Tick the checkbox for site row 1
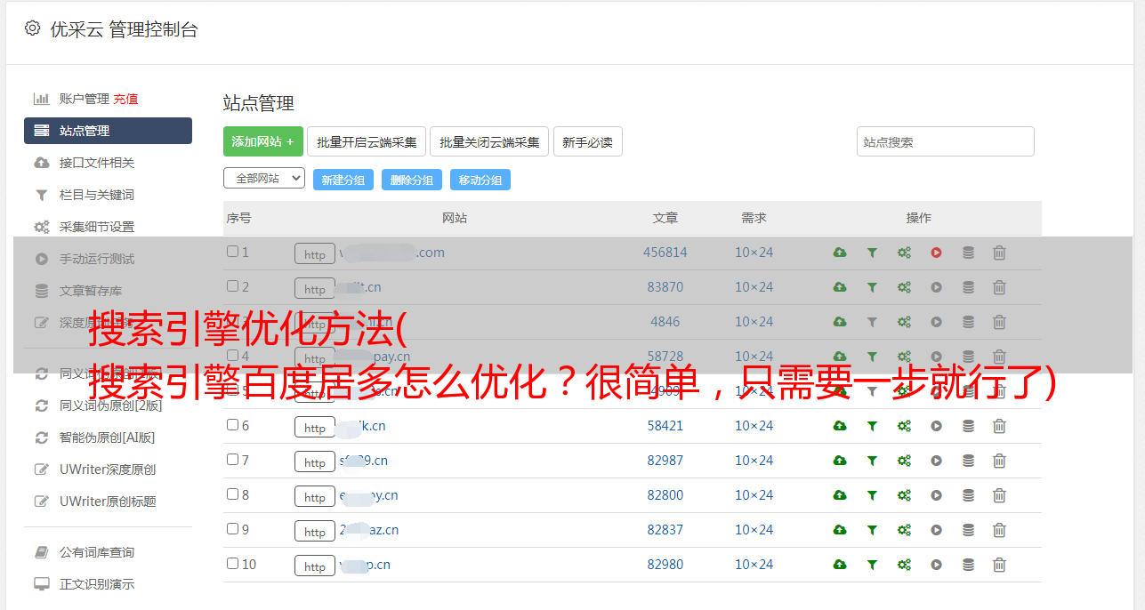The image size is (1145, 610). pos(232,252)
